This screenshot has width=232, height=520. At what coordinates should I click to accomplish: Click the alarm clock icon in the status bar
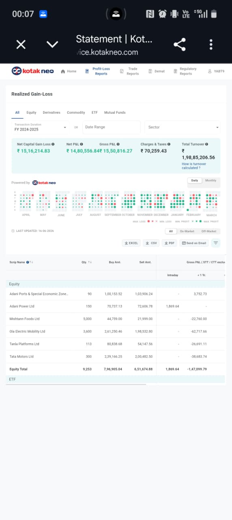click(162, 14)
